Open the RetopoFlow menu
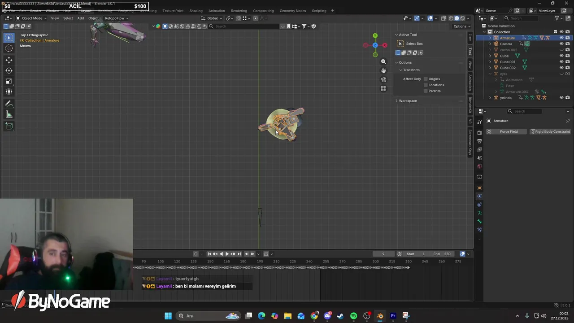Screen dimensions: 574x323 (117, 18)
